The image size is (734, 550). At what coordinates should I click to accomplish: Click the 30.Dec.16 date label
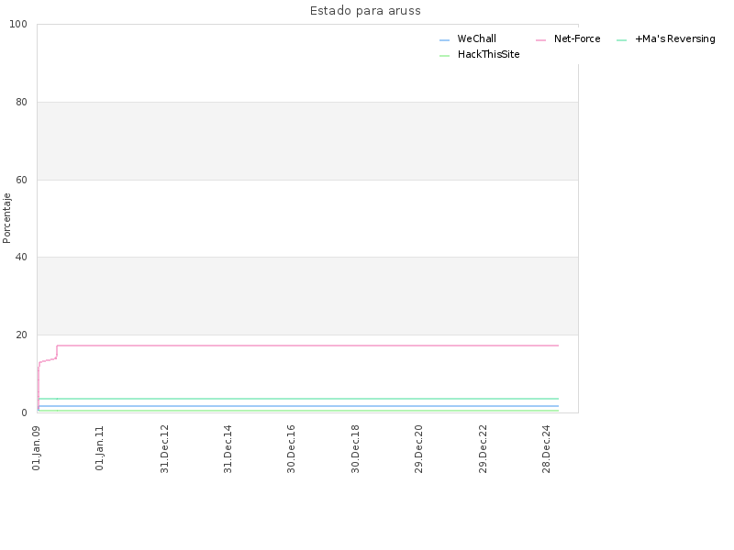tap(291, 449)
